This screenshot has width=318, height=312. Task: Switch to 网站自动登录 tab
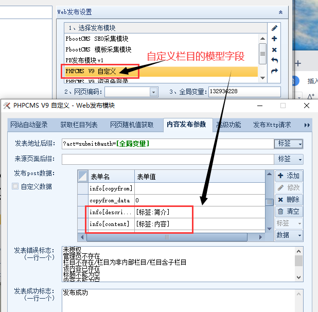click(29, 125)
